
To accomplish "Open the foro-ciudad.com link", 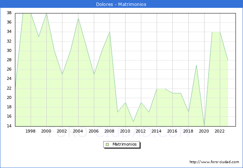I will click(x=214, y=162).
